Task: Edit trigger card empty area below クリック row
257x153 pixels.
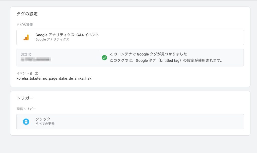Action: tap(130, 132)
